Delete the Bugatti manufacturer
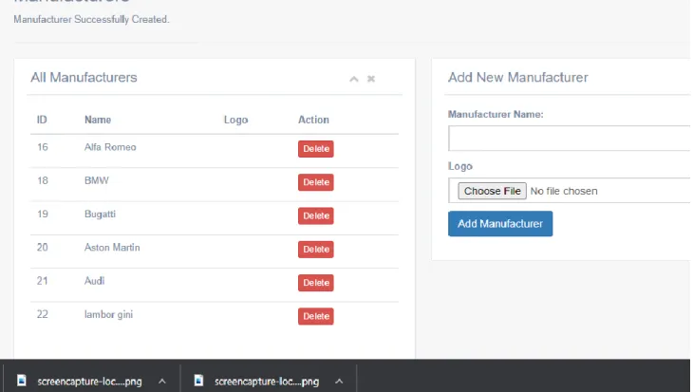The image size is (693, 392). click(315, 215)
